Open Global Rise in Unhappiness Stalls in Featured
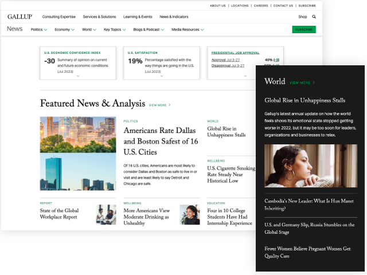367x275 pixels. 227,132
